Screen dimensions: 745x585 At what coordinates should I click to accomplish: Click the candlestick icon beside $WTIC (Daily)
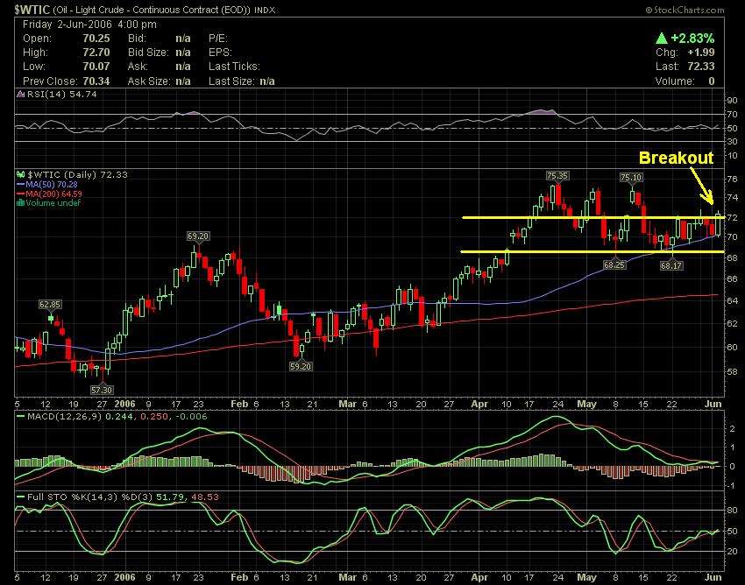[x=21, y=175]
